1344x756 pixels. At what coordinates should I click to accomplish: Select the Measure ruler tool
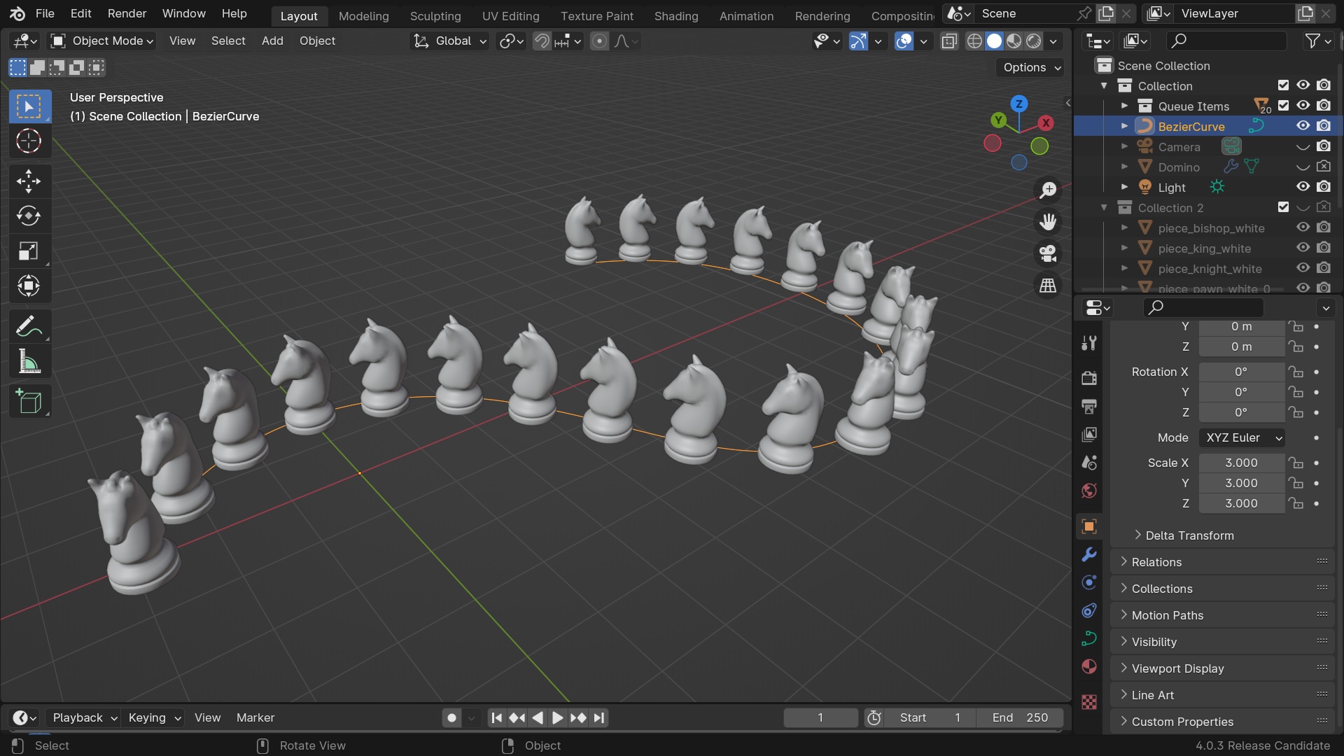click(x=29, y=362)
